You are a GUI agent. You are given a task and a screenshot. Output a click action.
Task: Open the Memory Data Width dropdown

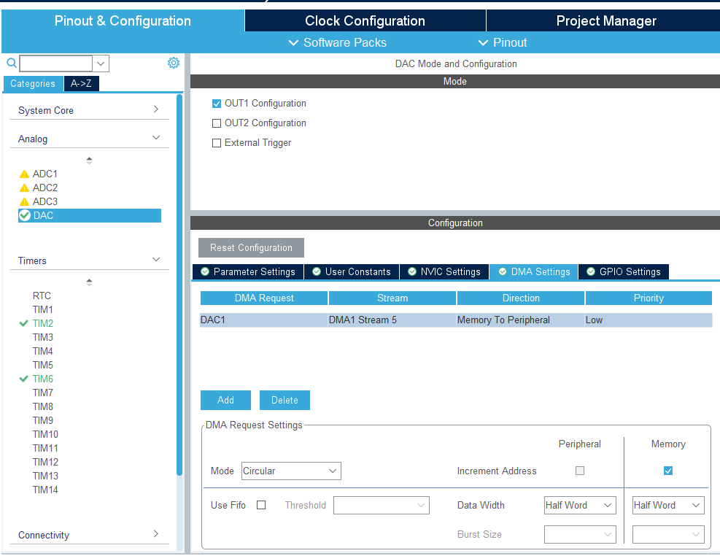[x=668, y=505]
